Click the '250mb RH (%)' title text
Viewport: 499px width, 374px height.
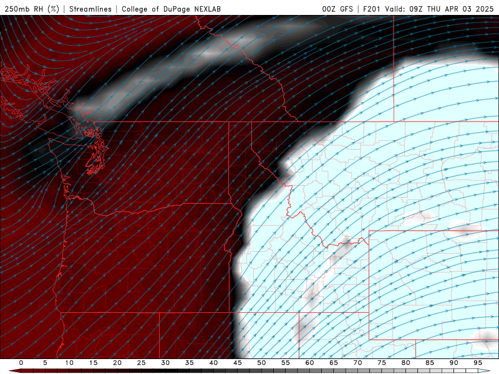[32, 9]
